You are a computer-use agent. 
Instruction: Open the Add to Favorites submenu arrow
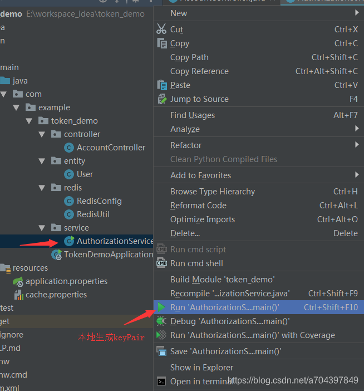pos(357,174)
